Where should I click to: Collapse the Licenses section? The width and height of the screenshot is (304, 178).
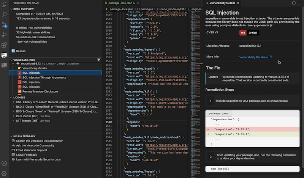pos(11,98)
